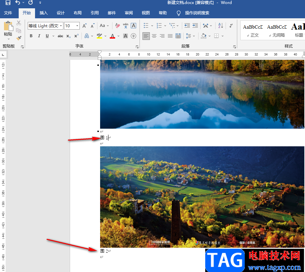This screenshot has width=305, height=272.
Task: Center align text
Action: (154, 36)
